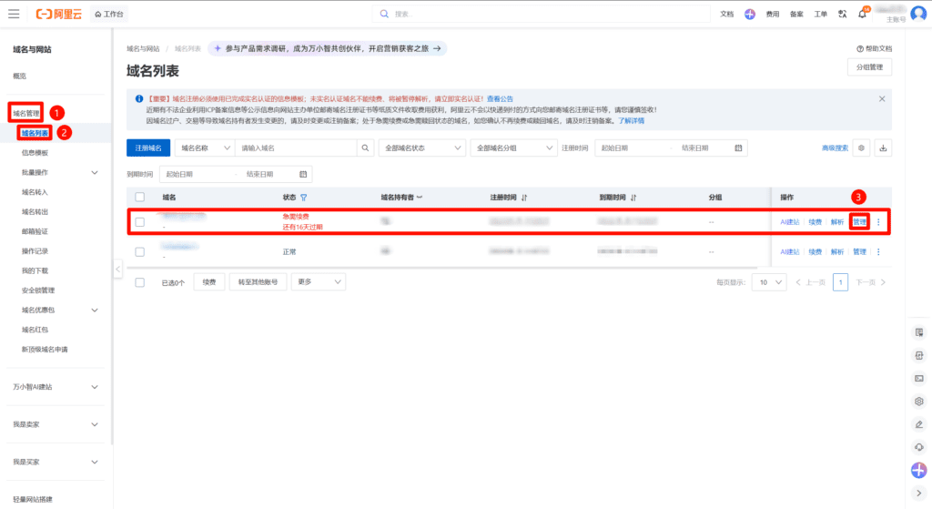This screenshot has height=509, width=932.
Task: Open the notification bell
Action: click(x=863, y=14)
